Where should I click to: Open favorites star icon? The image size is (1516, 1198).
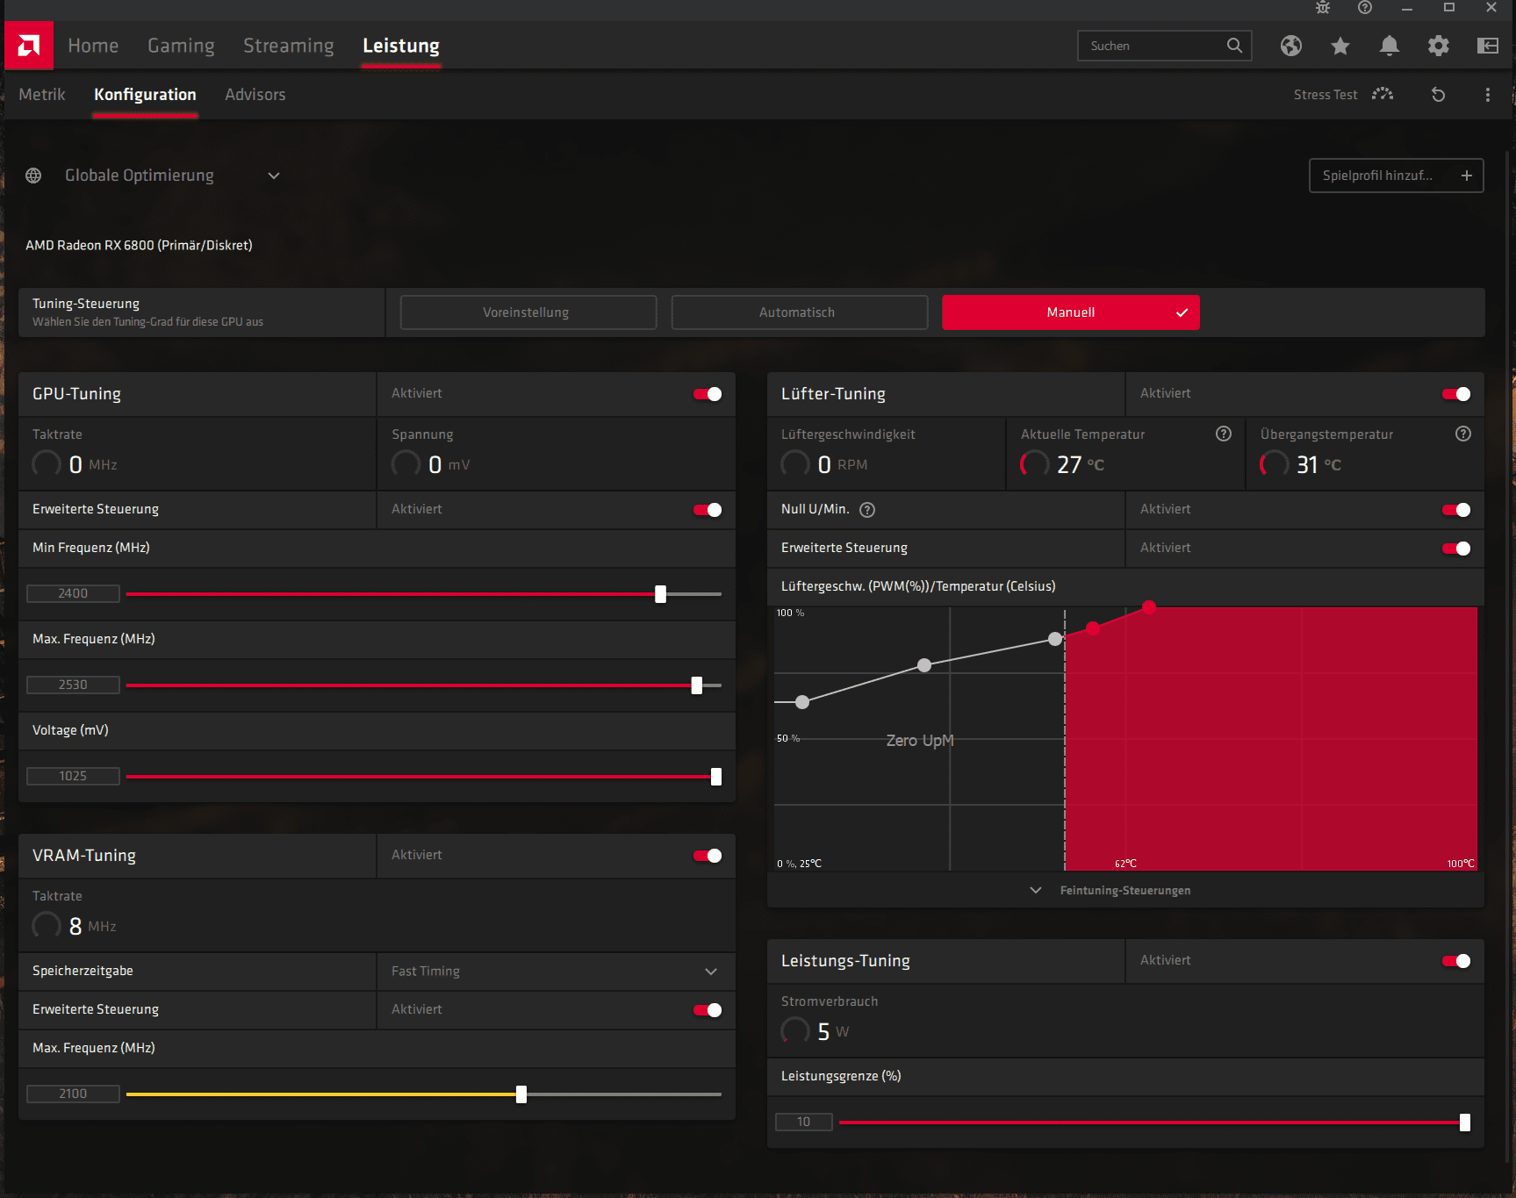(x=1340, y=46)
